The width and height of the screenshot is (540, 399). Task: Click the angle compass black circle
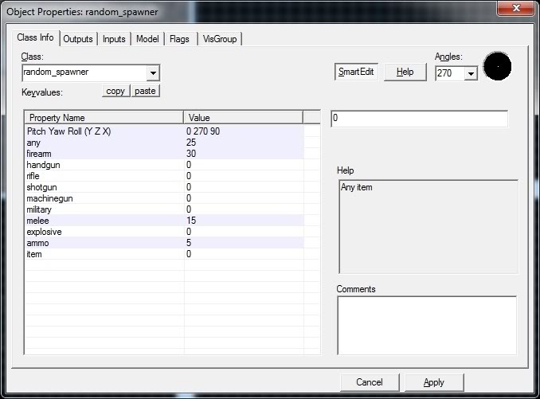coord(497,67)
